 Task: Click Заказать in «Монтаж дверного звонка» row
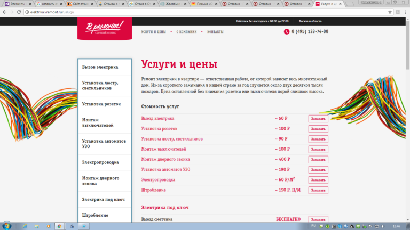(x=318, y=159)
